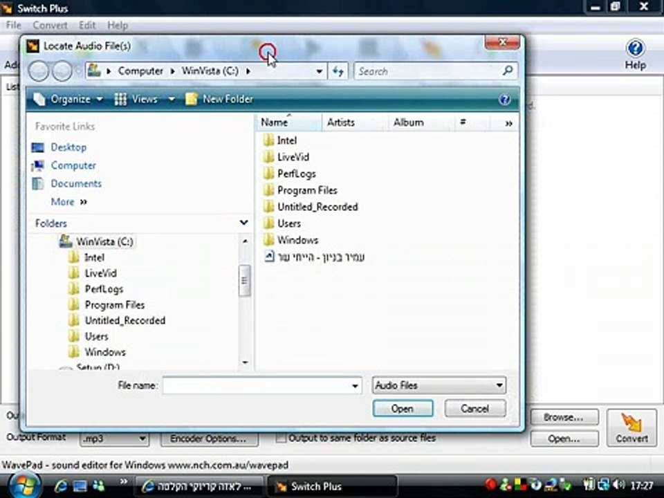Click the Encoder Options... button
The height and width of the screenshot is (498, 664).
pos(209,439)
